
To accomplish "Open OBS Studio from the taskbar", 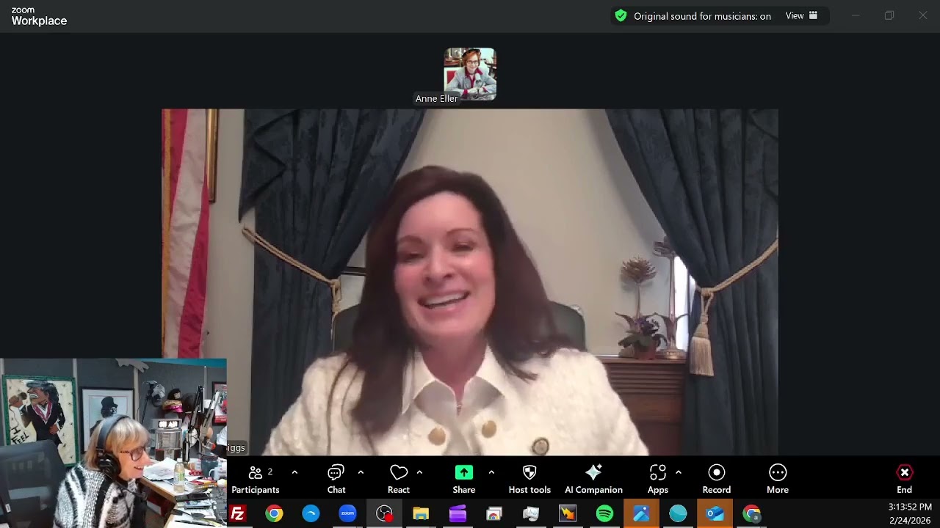I will click(384, 513).
